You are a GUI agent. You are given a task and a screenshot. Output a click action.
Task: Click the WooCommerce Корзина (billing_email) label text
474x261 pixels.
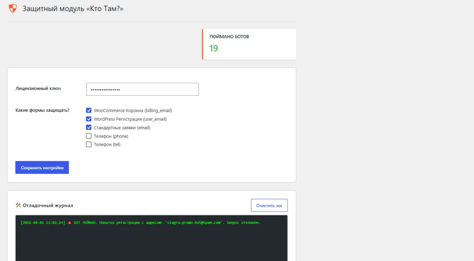click(133, 111)
